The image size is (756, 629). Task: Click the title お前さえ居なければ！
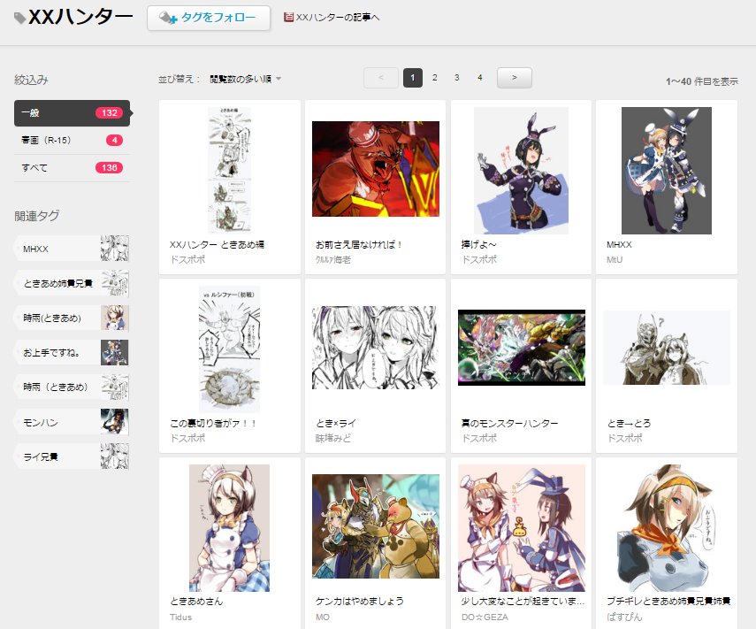click(359, 244)
